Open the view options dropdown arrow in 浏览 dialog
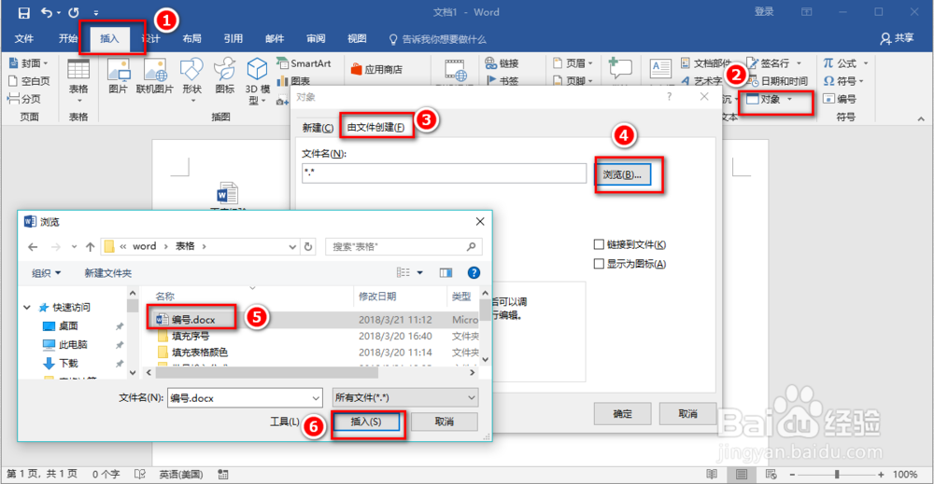Image resolution: width=934 pixels, height=484 pixels. tap(420, 273)
